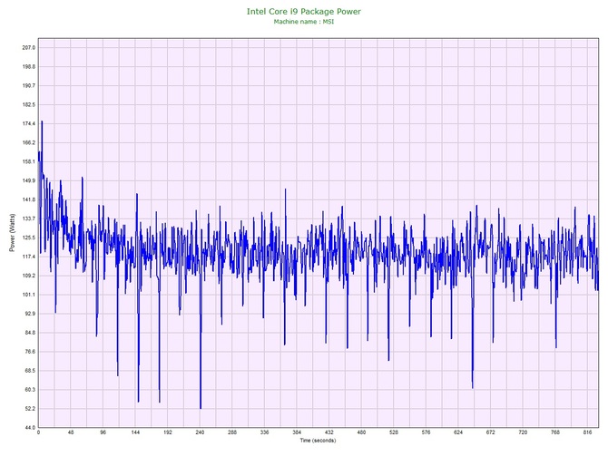Click the 240 second time axis label

pos(200,433)
